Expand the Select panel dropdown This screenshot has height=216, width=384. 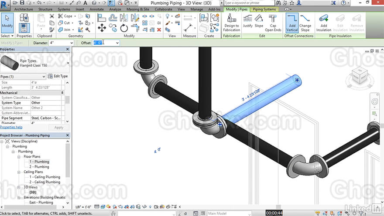tap(7, 36)
